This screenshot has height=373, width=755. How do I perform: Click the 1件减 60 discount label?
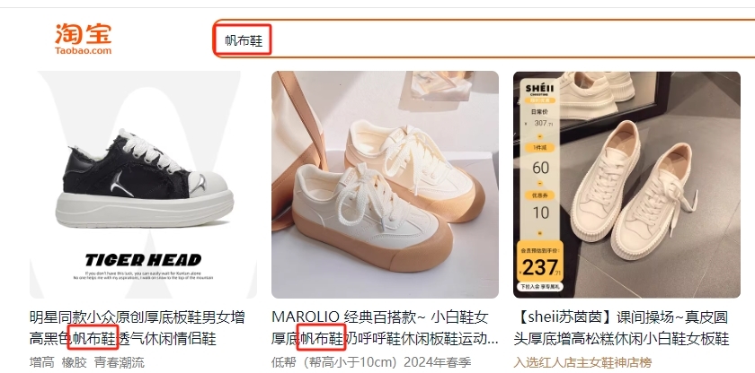[540, 160]
